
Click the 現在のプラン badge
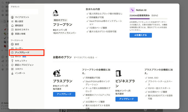[60, 20]
